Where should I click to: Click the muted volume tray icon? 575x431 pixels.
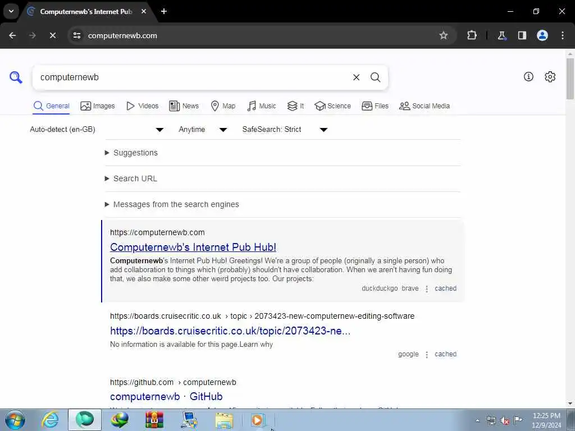pyautogui.click(x=505, y=420)
